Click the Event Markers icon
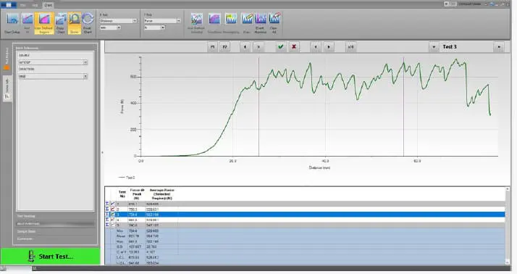 click(x=261, y=23)
